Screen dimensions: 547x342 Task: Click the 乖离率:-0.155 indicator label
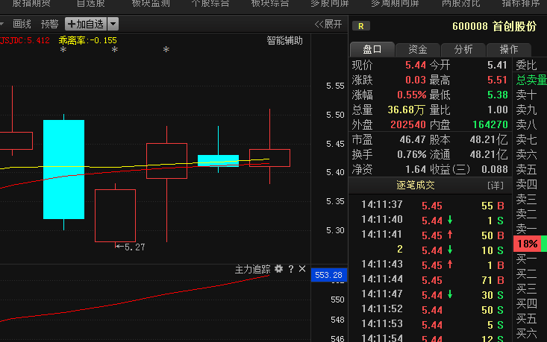tap(87, 40)
